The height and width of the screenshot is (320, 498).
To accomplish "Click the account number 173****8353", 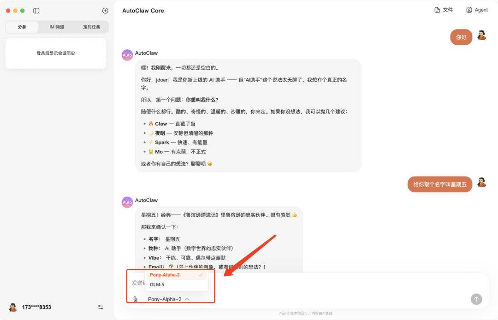I will (36, 307).
